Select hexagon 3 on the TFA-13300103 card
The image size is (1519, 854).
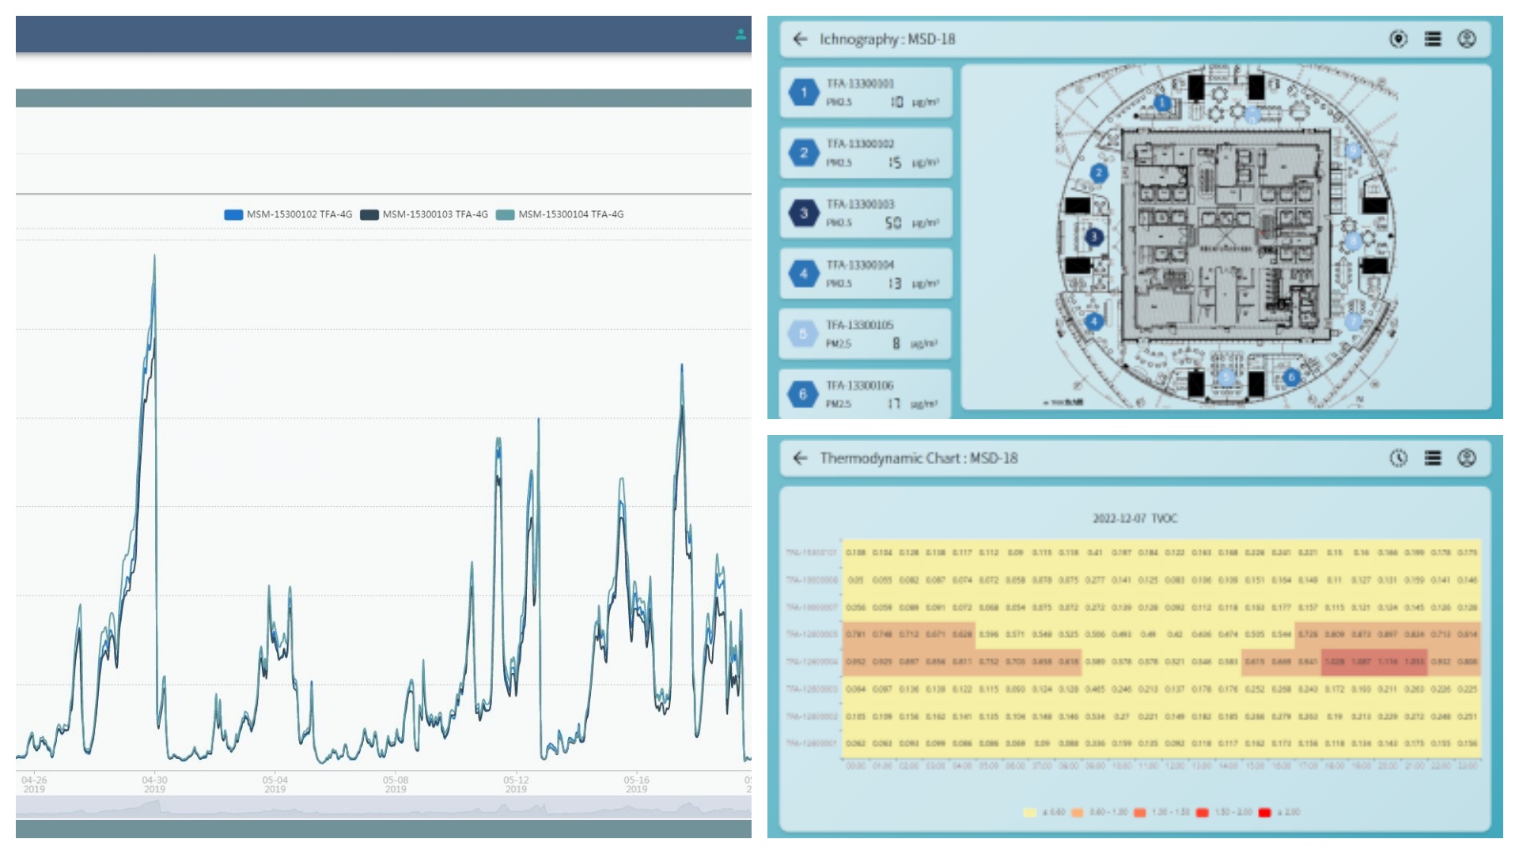point(804,213)
